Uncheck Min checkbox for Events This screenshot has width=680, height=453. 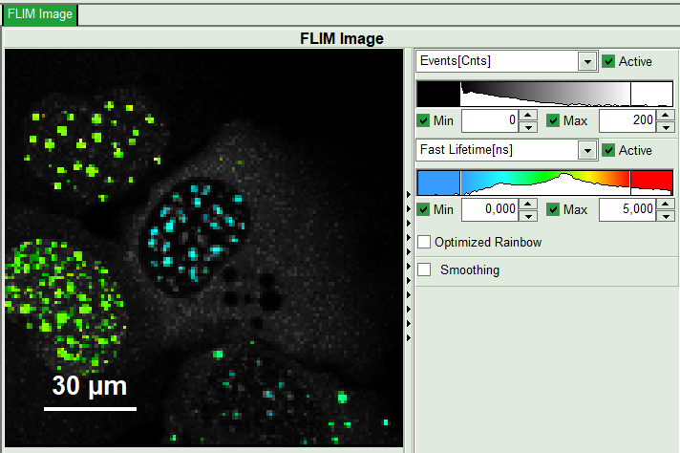(x=424, y=120)
